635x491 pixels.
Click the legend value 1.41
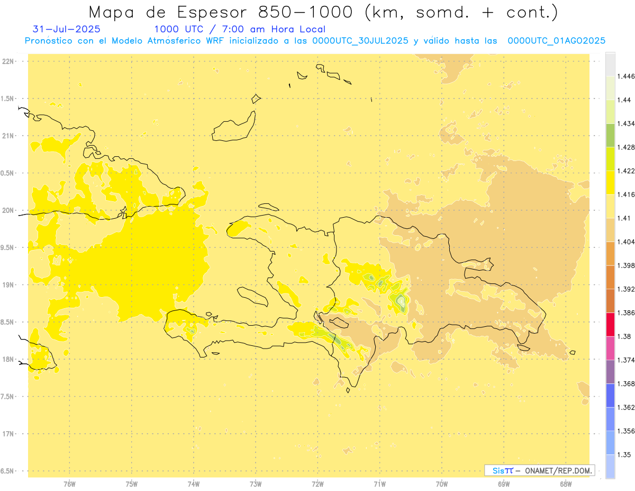624,218
